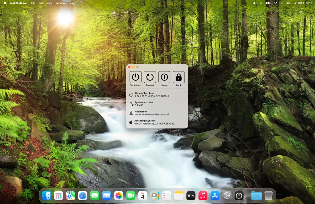Open the Apple menu
This screenshot has width=315, height=204.
[5, 3]
